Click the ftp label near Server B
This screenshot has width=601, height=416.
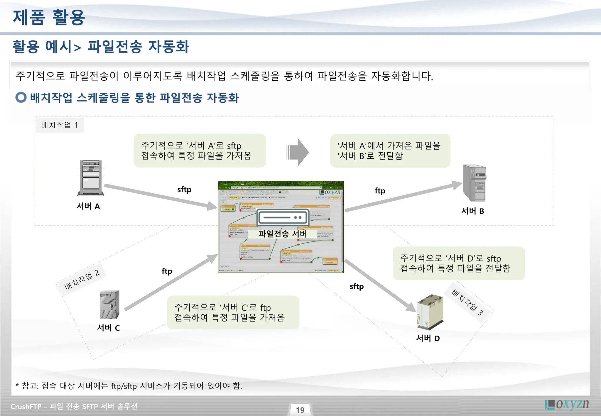point(380,191)
